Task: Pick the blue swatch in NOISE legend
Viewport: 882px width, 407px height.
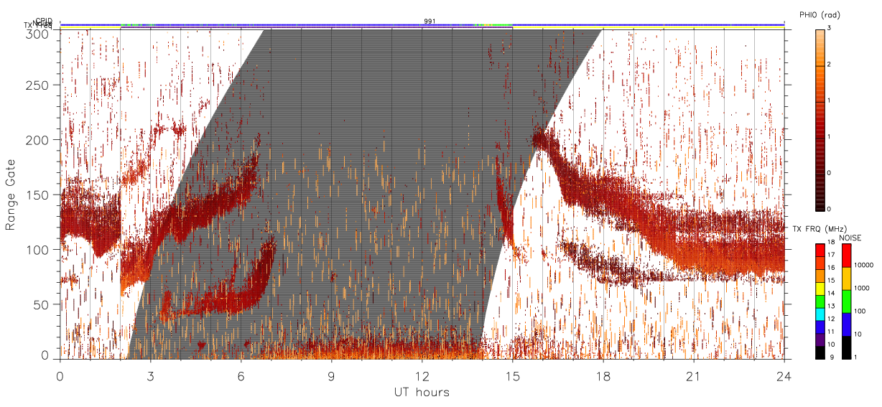Action: [x=847, y=324]
